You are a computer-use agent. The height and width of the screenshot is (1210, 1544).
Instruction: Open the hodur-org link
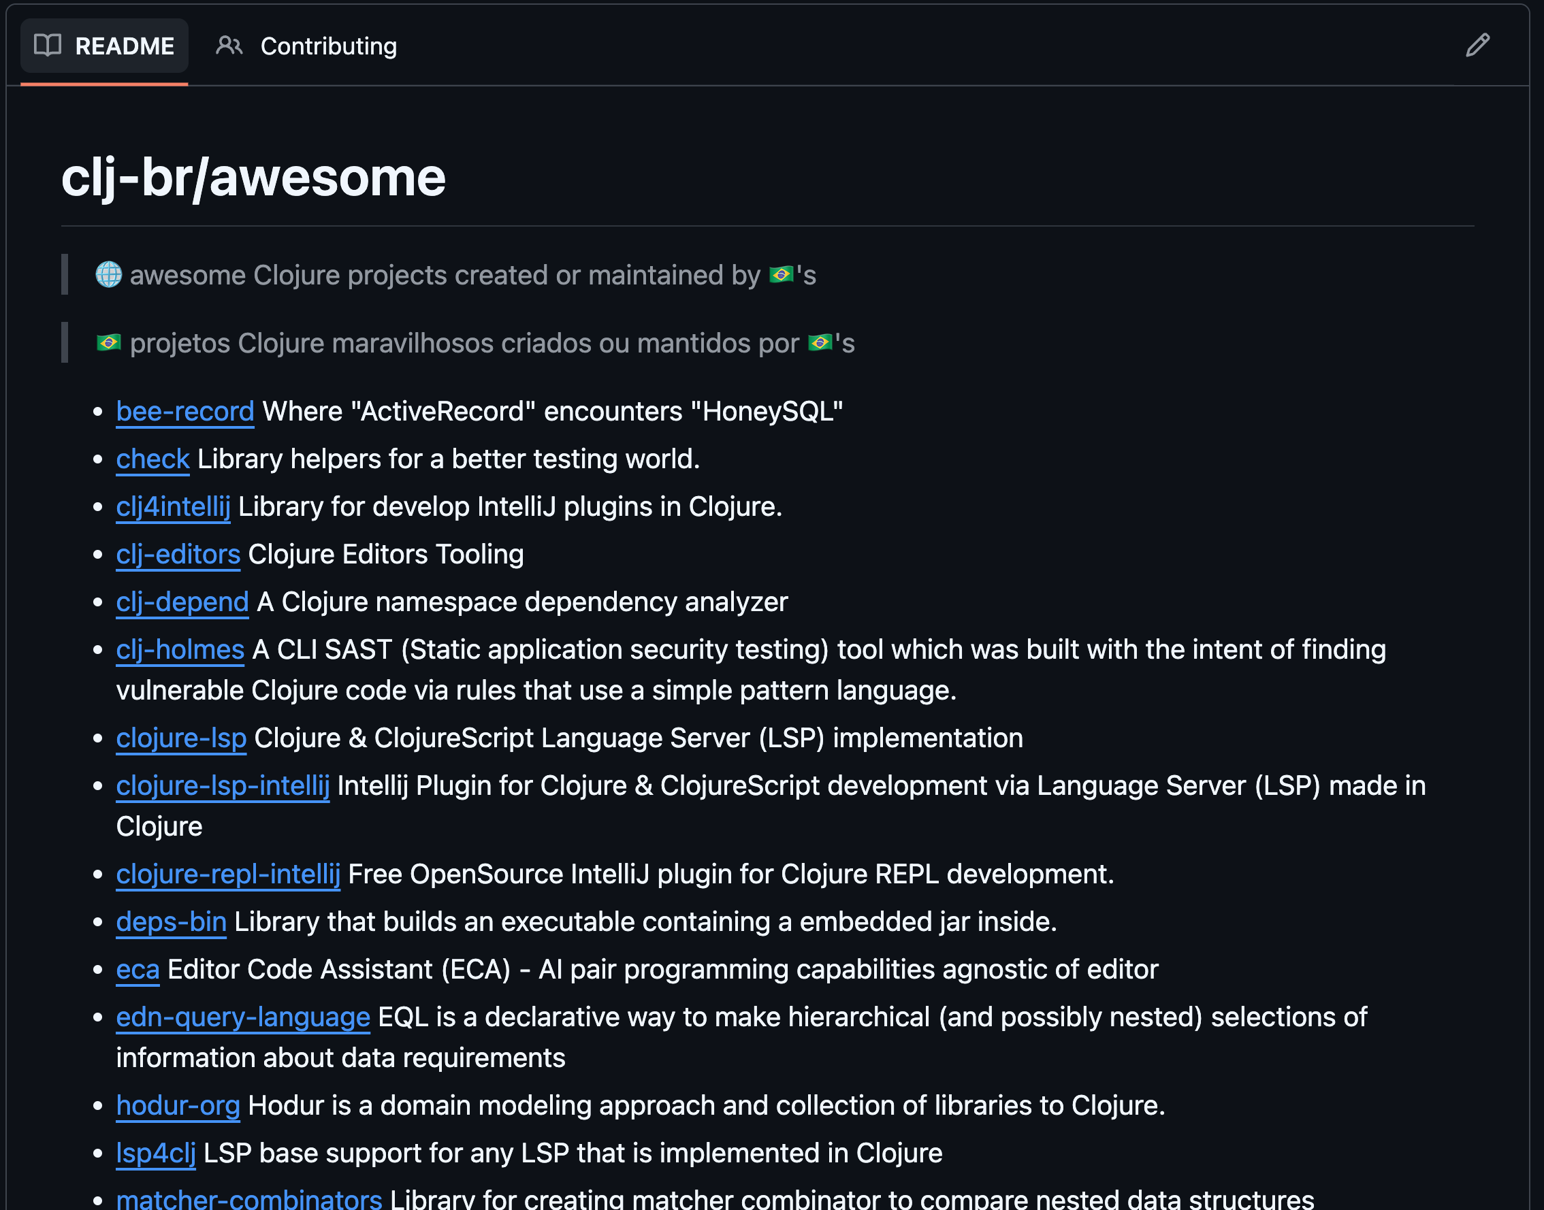tap(178, 1105)
